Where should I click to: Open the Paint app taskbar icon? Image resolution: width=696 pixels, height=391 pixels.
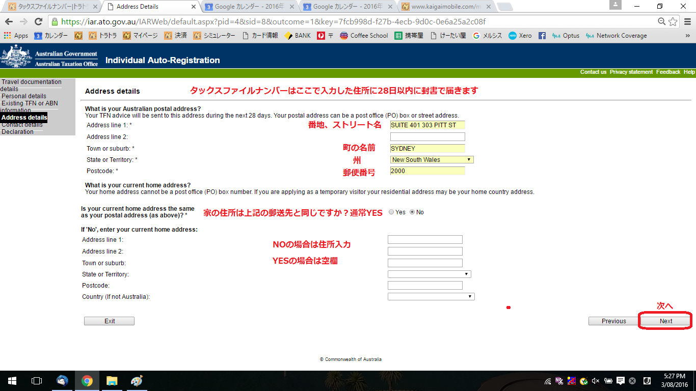pos(137,381)
